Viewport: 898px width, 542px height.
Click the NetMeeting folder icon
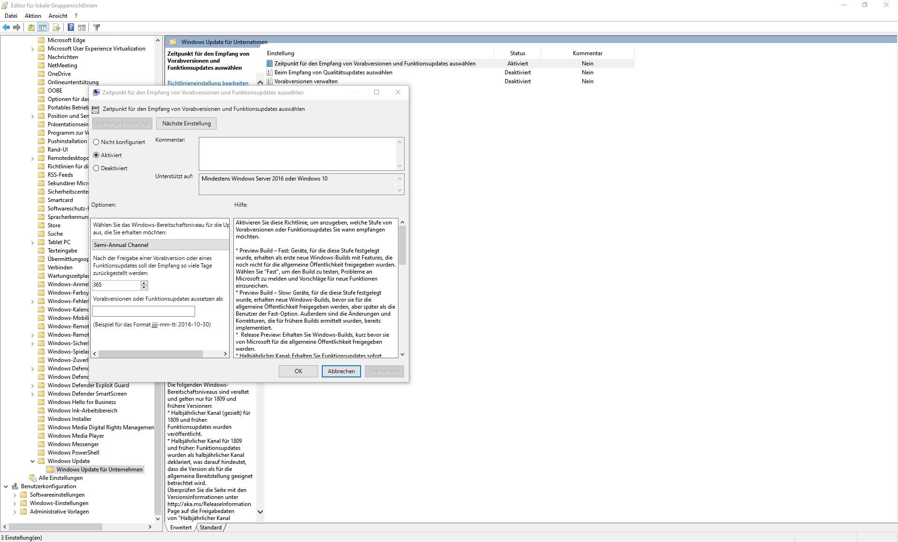[41, 65]
